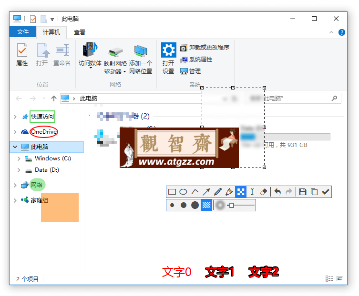Viewport: 359px width, 296px height.
Task: Open the 文件 menu tab
Action: click(23, 32)
